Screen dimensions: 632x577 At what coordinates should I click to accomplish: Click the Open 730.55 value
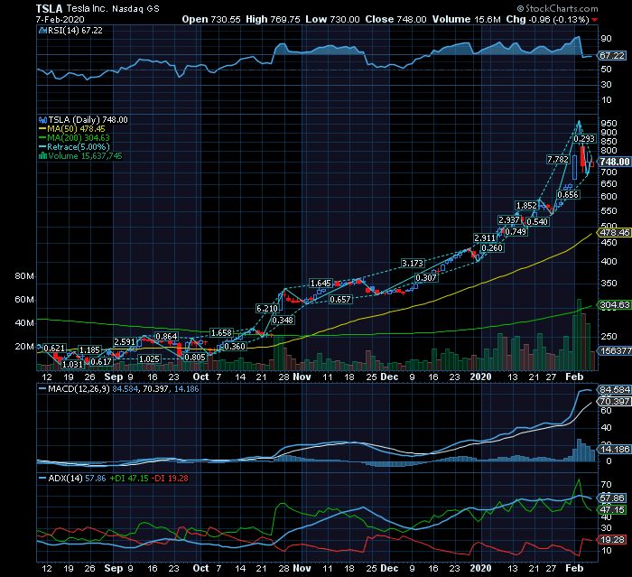click(211, 19)
